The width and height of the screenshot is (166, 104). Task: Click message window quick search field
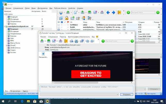point(117,41)
